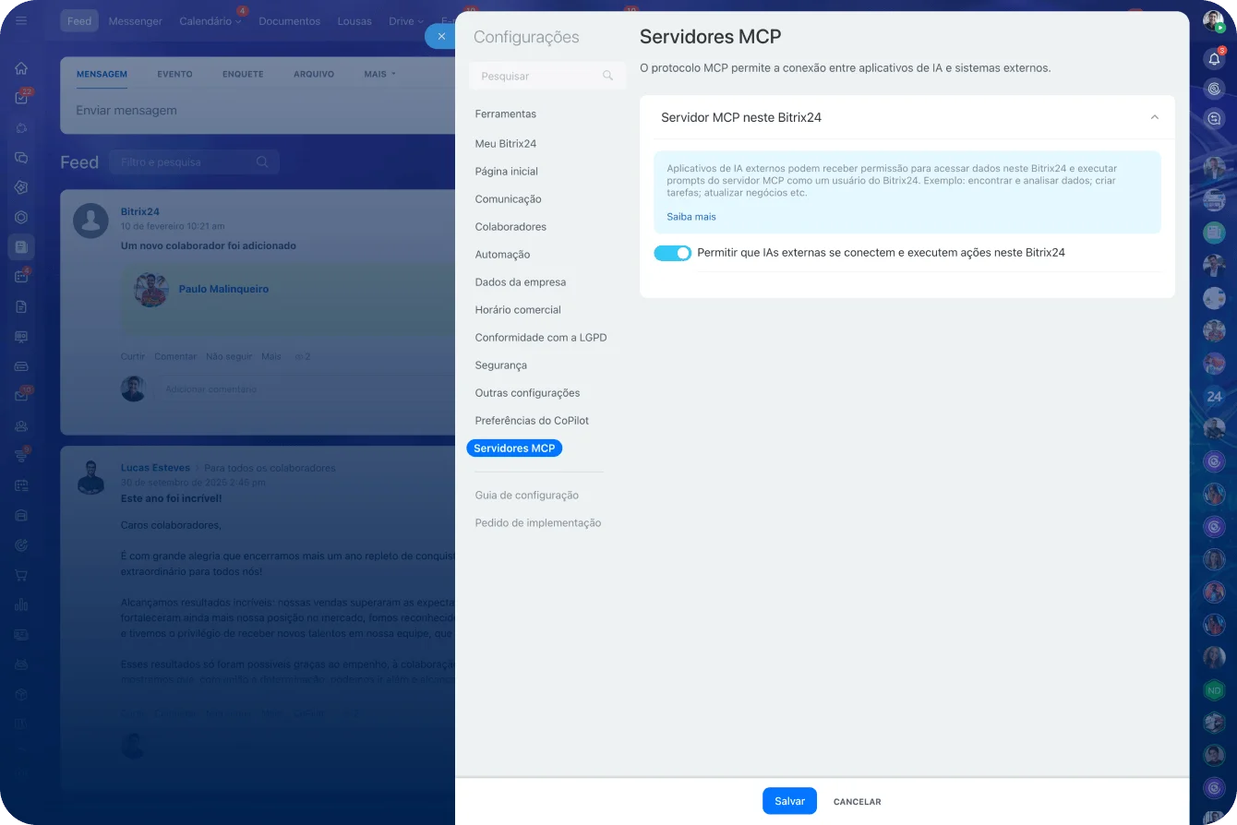The height and width of the screenshot is (825, 1237).
Task: Open Messenger from the top menu
Action: click(x=135, y=21)
